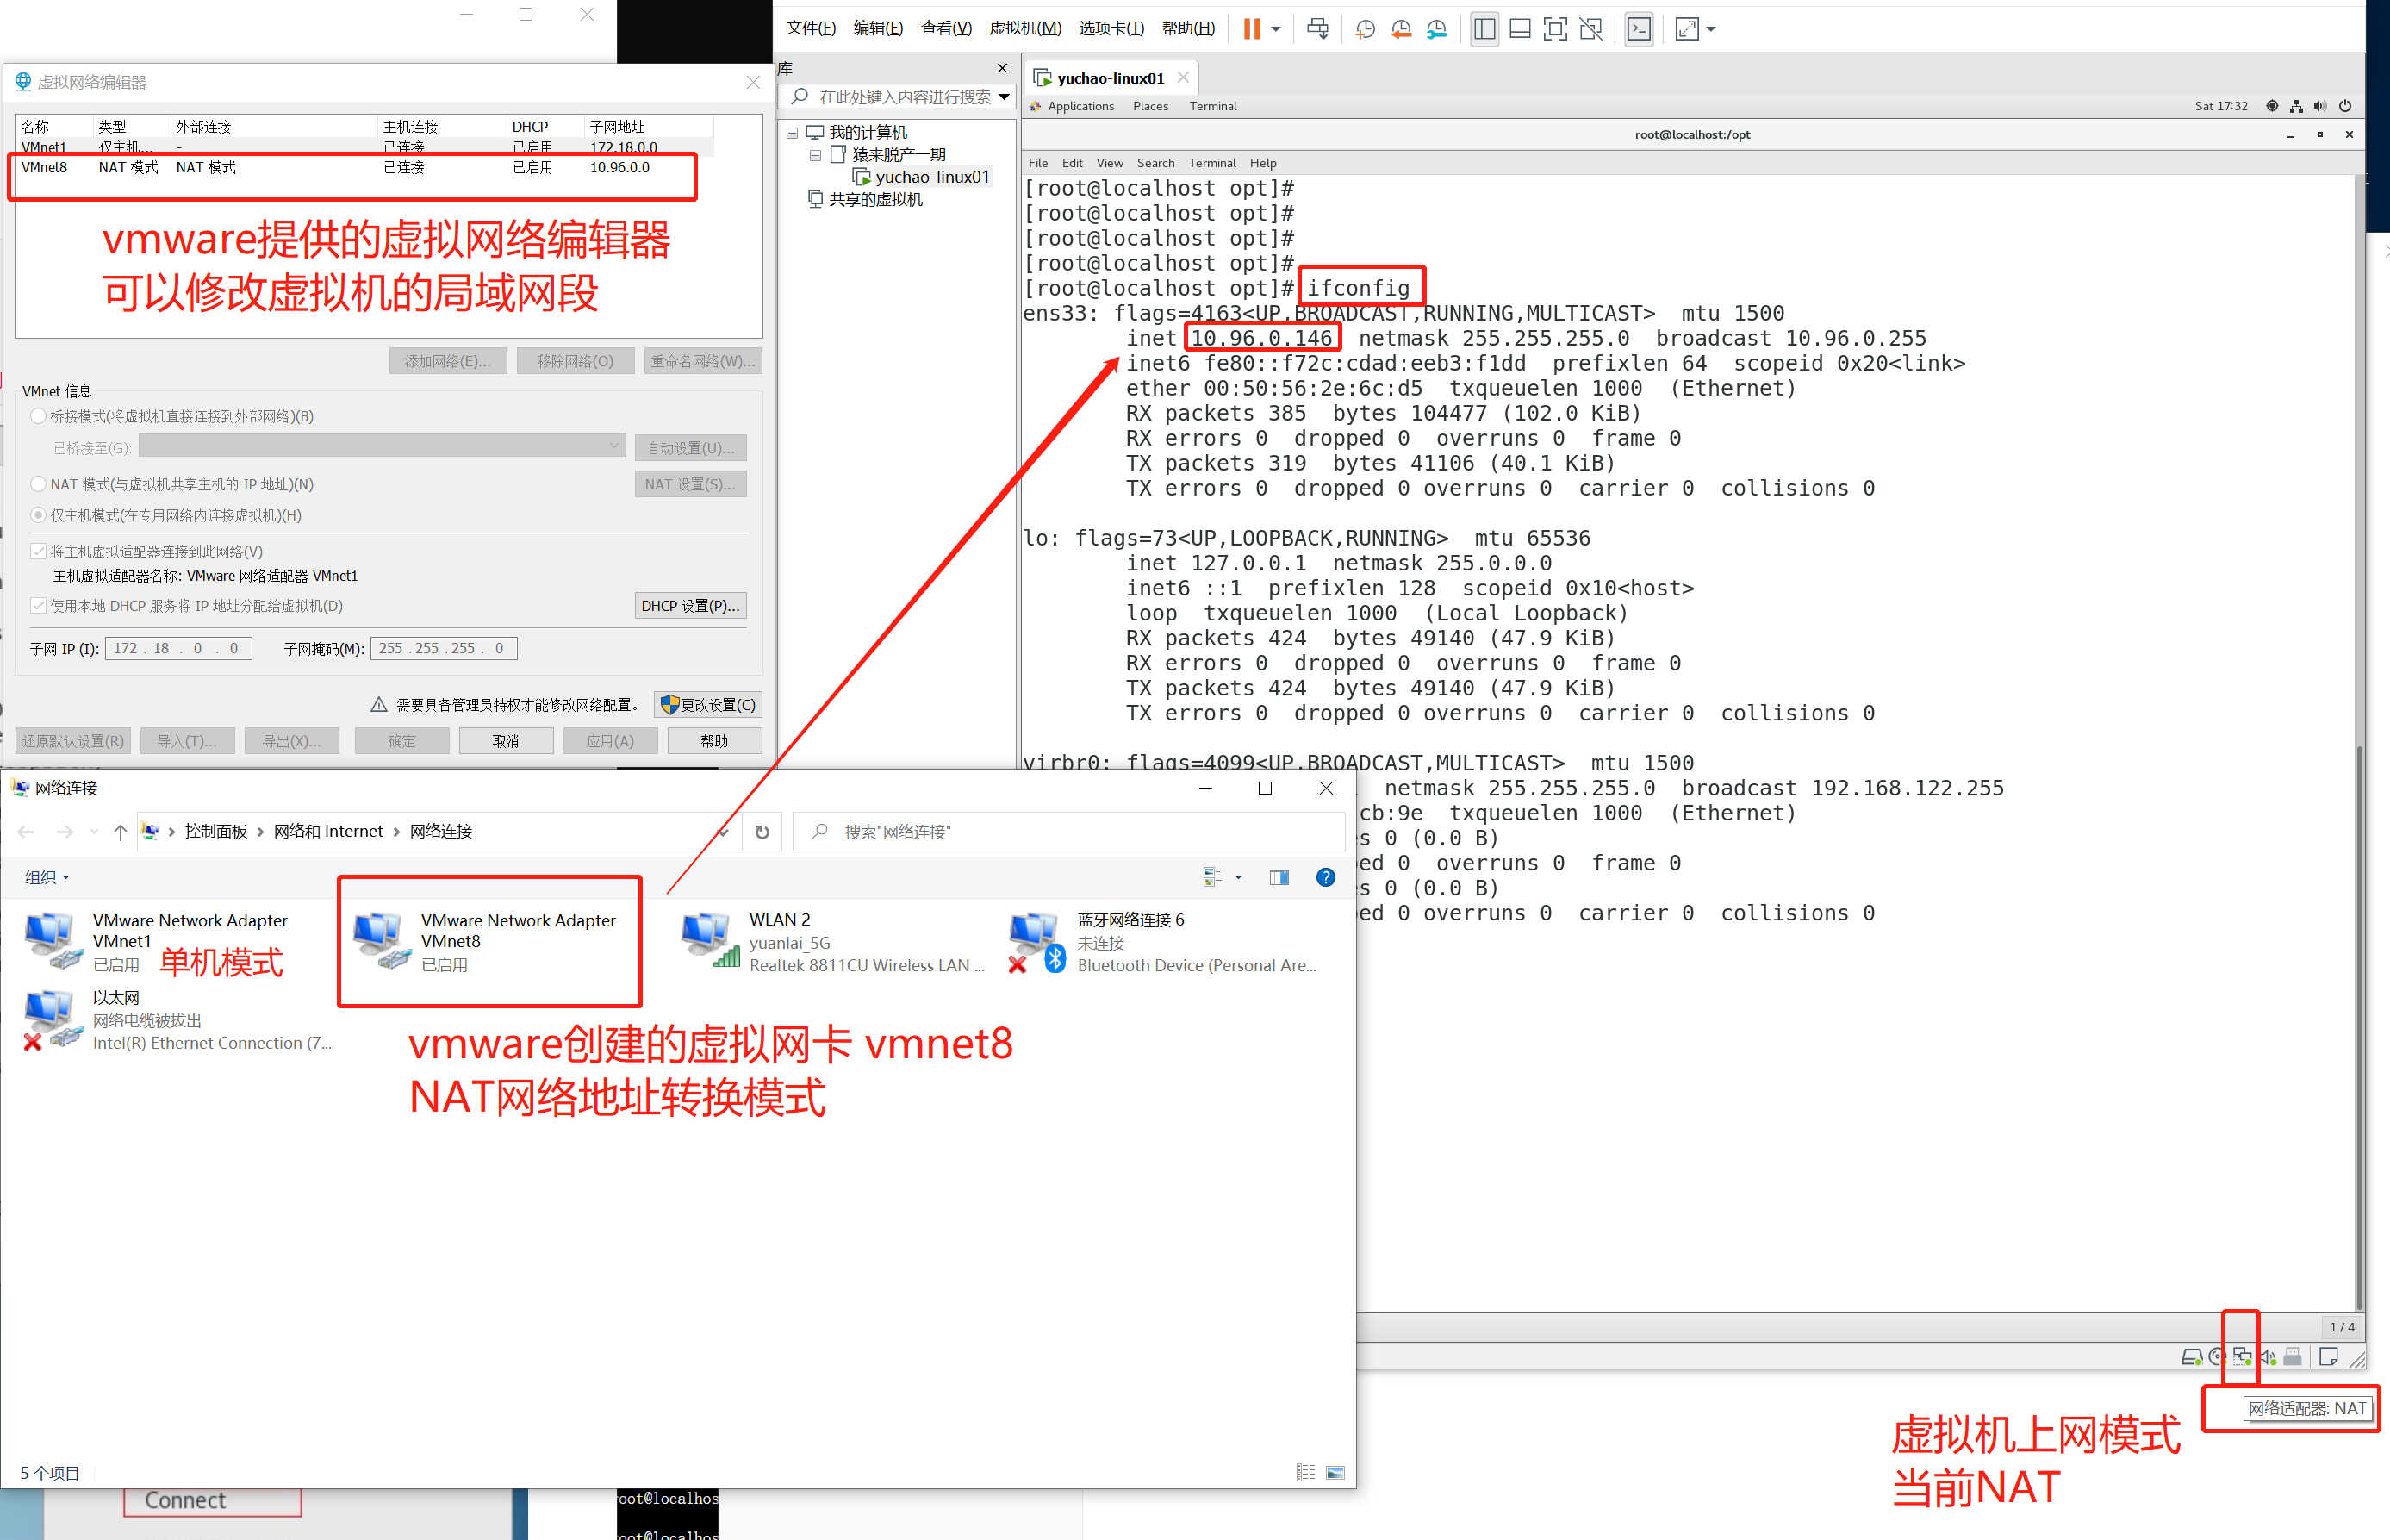Click the console view icon
Screen dimensions: 2390x1540
click(1639, 29)
